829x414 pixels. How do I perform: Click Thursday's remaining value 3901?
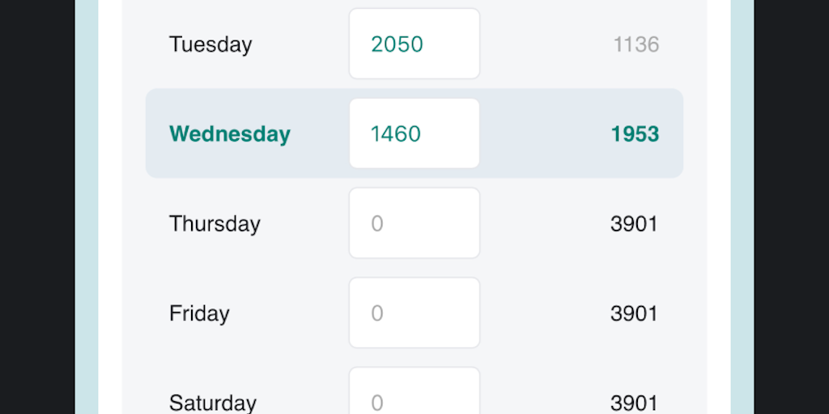(x=634, y=224)
